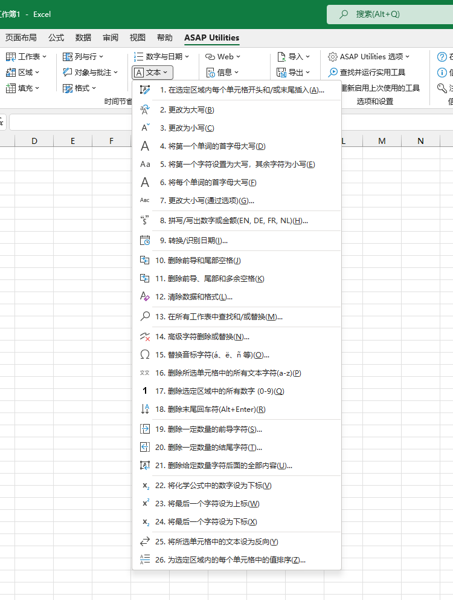The image size is (453, 600).
Task: Open the 信息 dropdown
Action: pyautogui.click(x=222, y=73)
